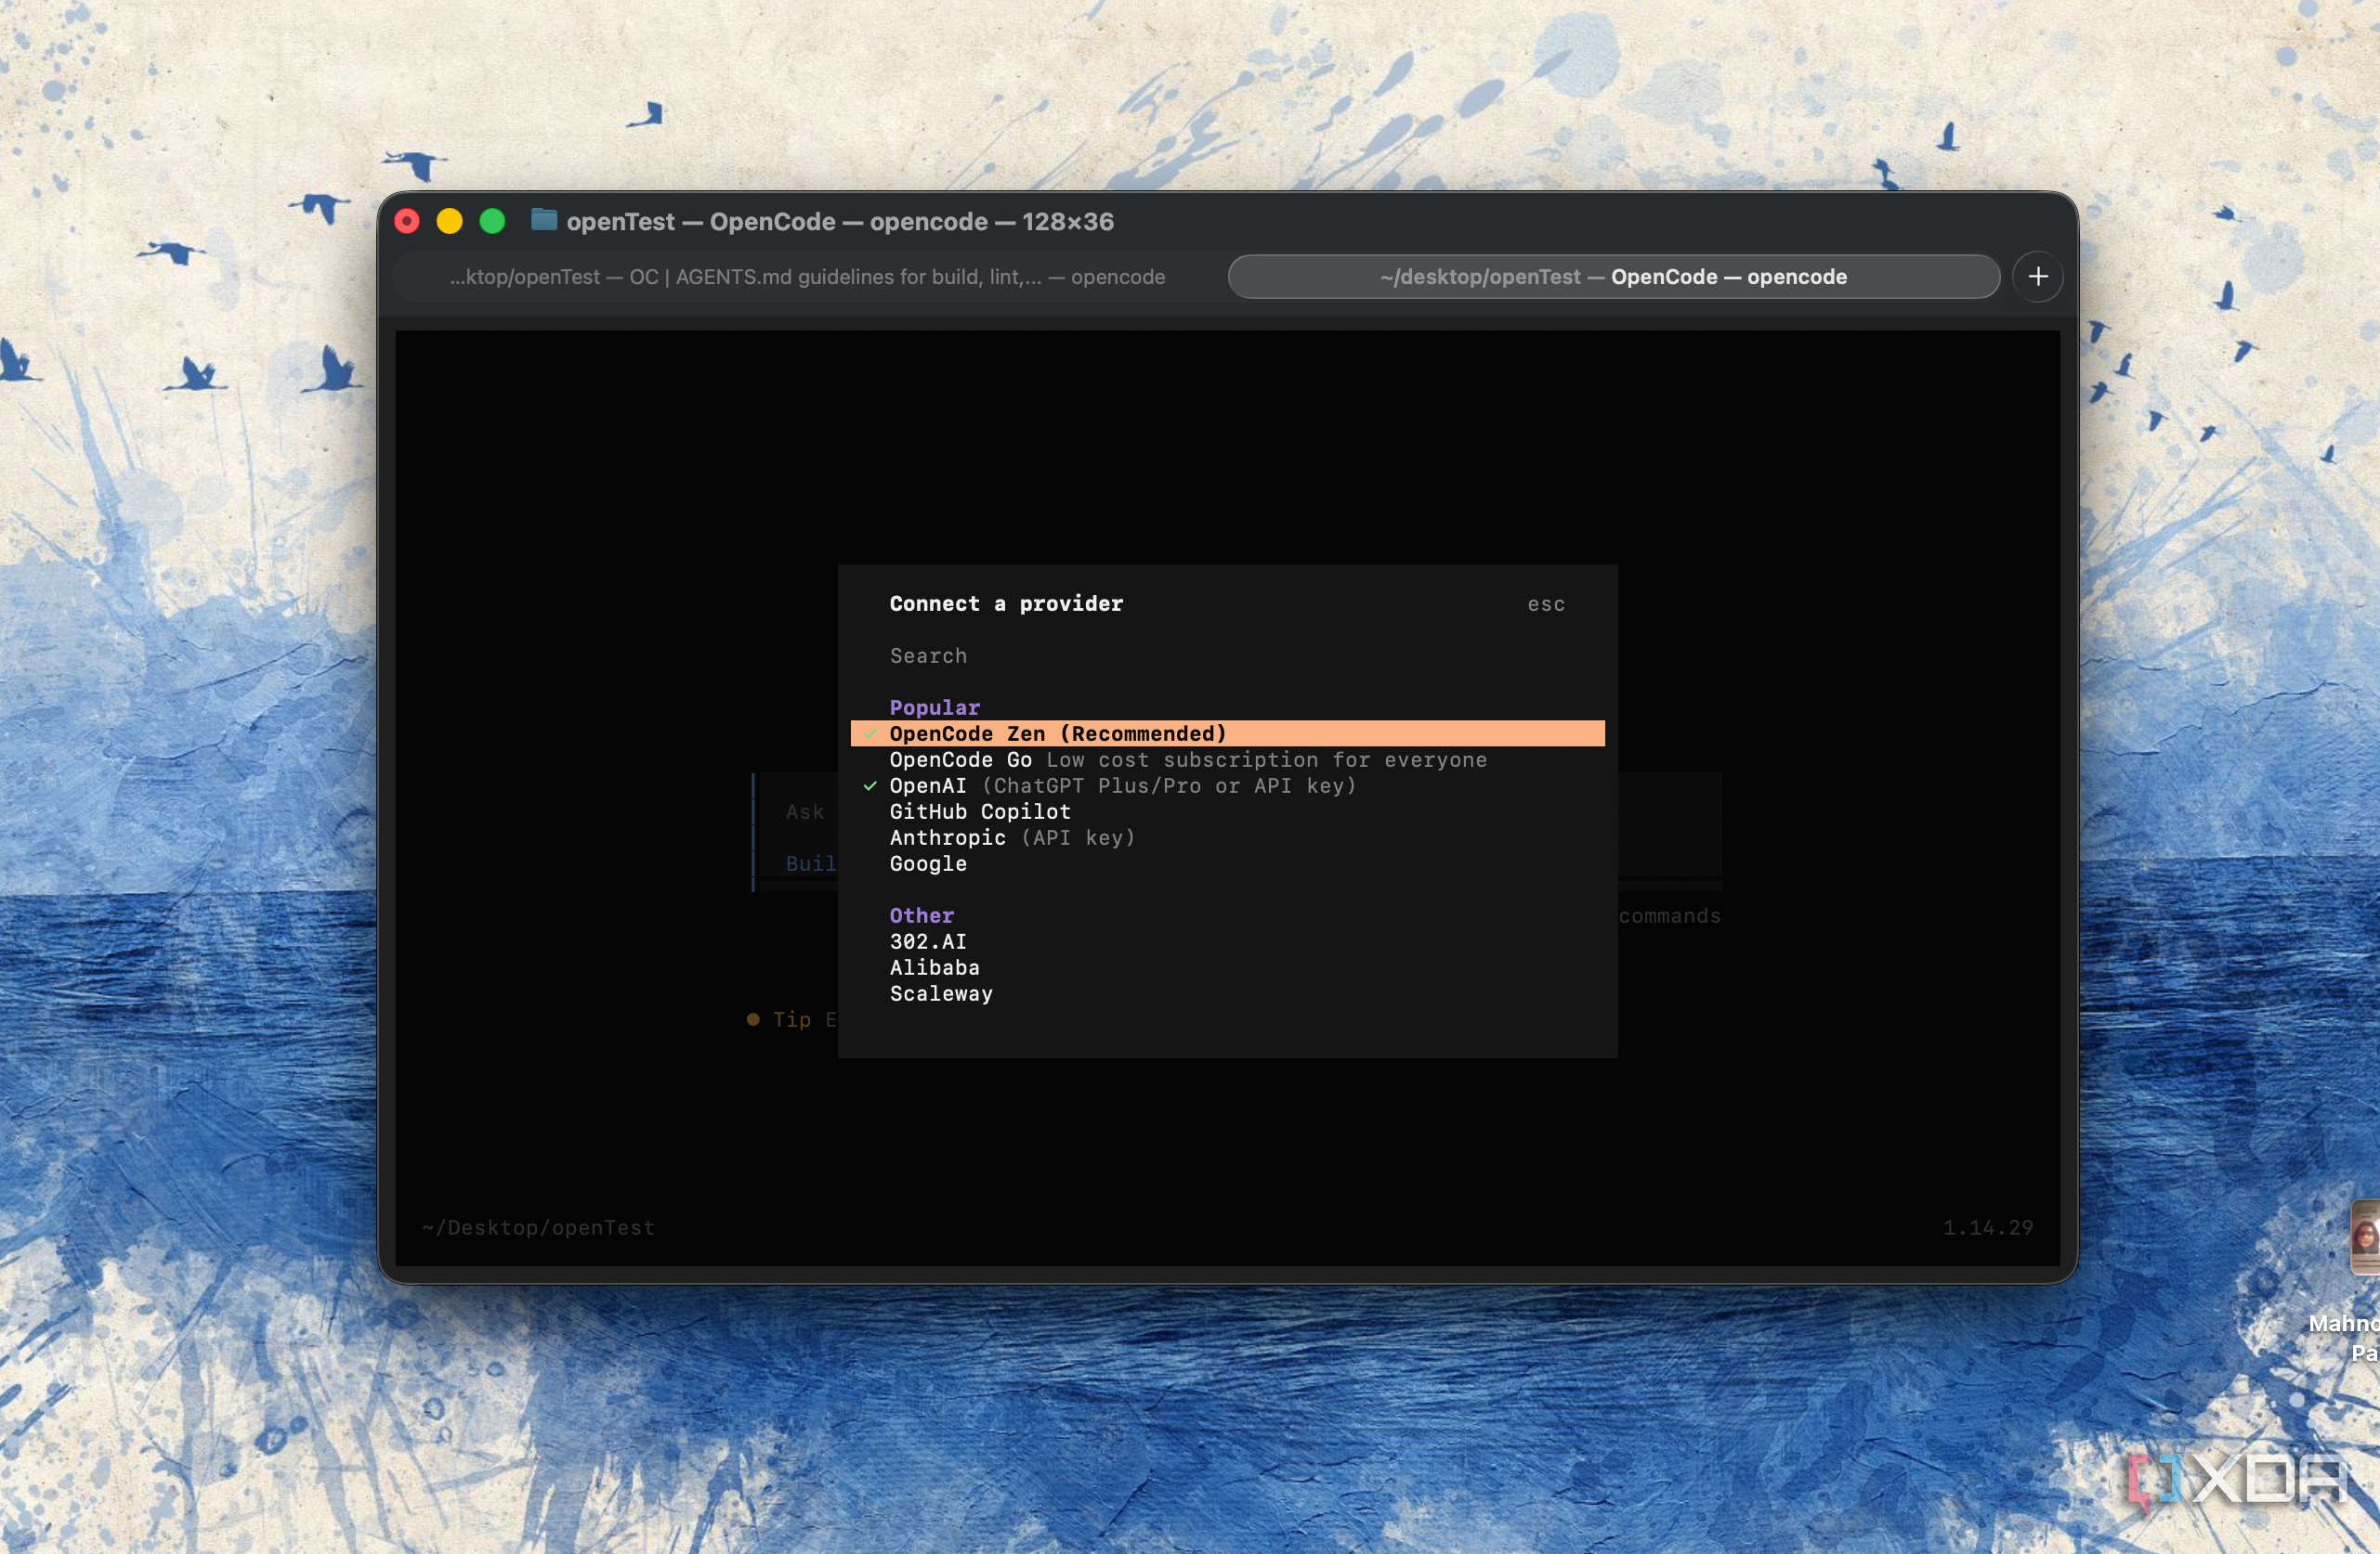Screen dimensions: 2380x1554
Task: Open the desktop file thumbnail at right edge
Action: coord(2364,1237)
